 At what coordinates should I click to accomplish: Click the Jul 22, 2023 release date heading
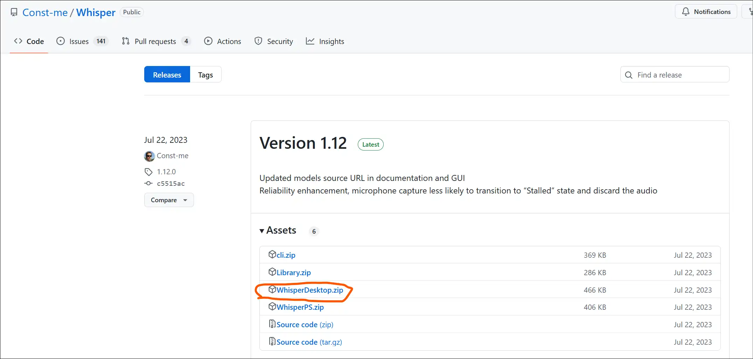tap(166, 140)
